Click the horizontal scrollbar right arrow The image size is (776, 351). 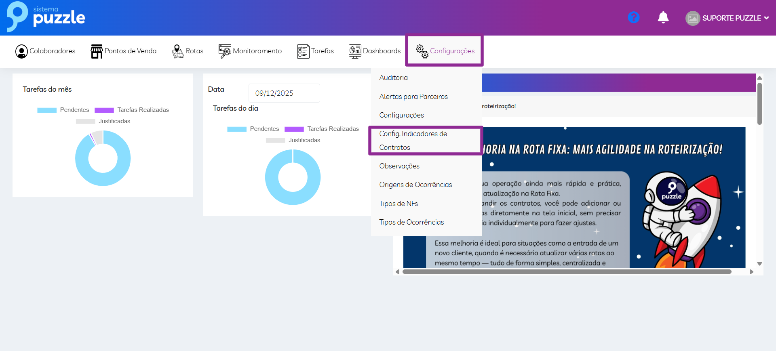coord(751,272)
